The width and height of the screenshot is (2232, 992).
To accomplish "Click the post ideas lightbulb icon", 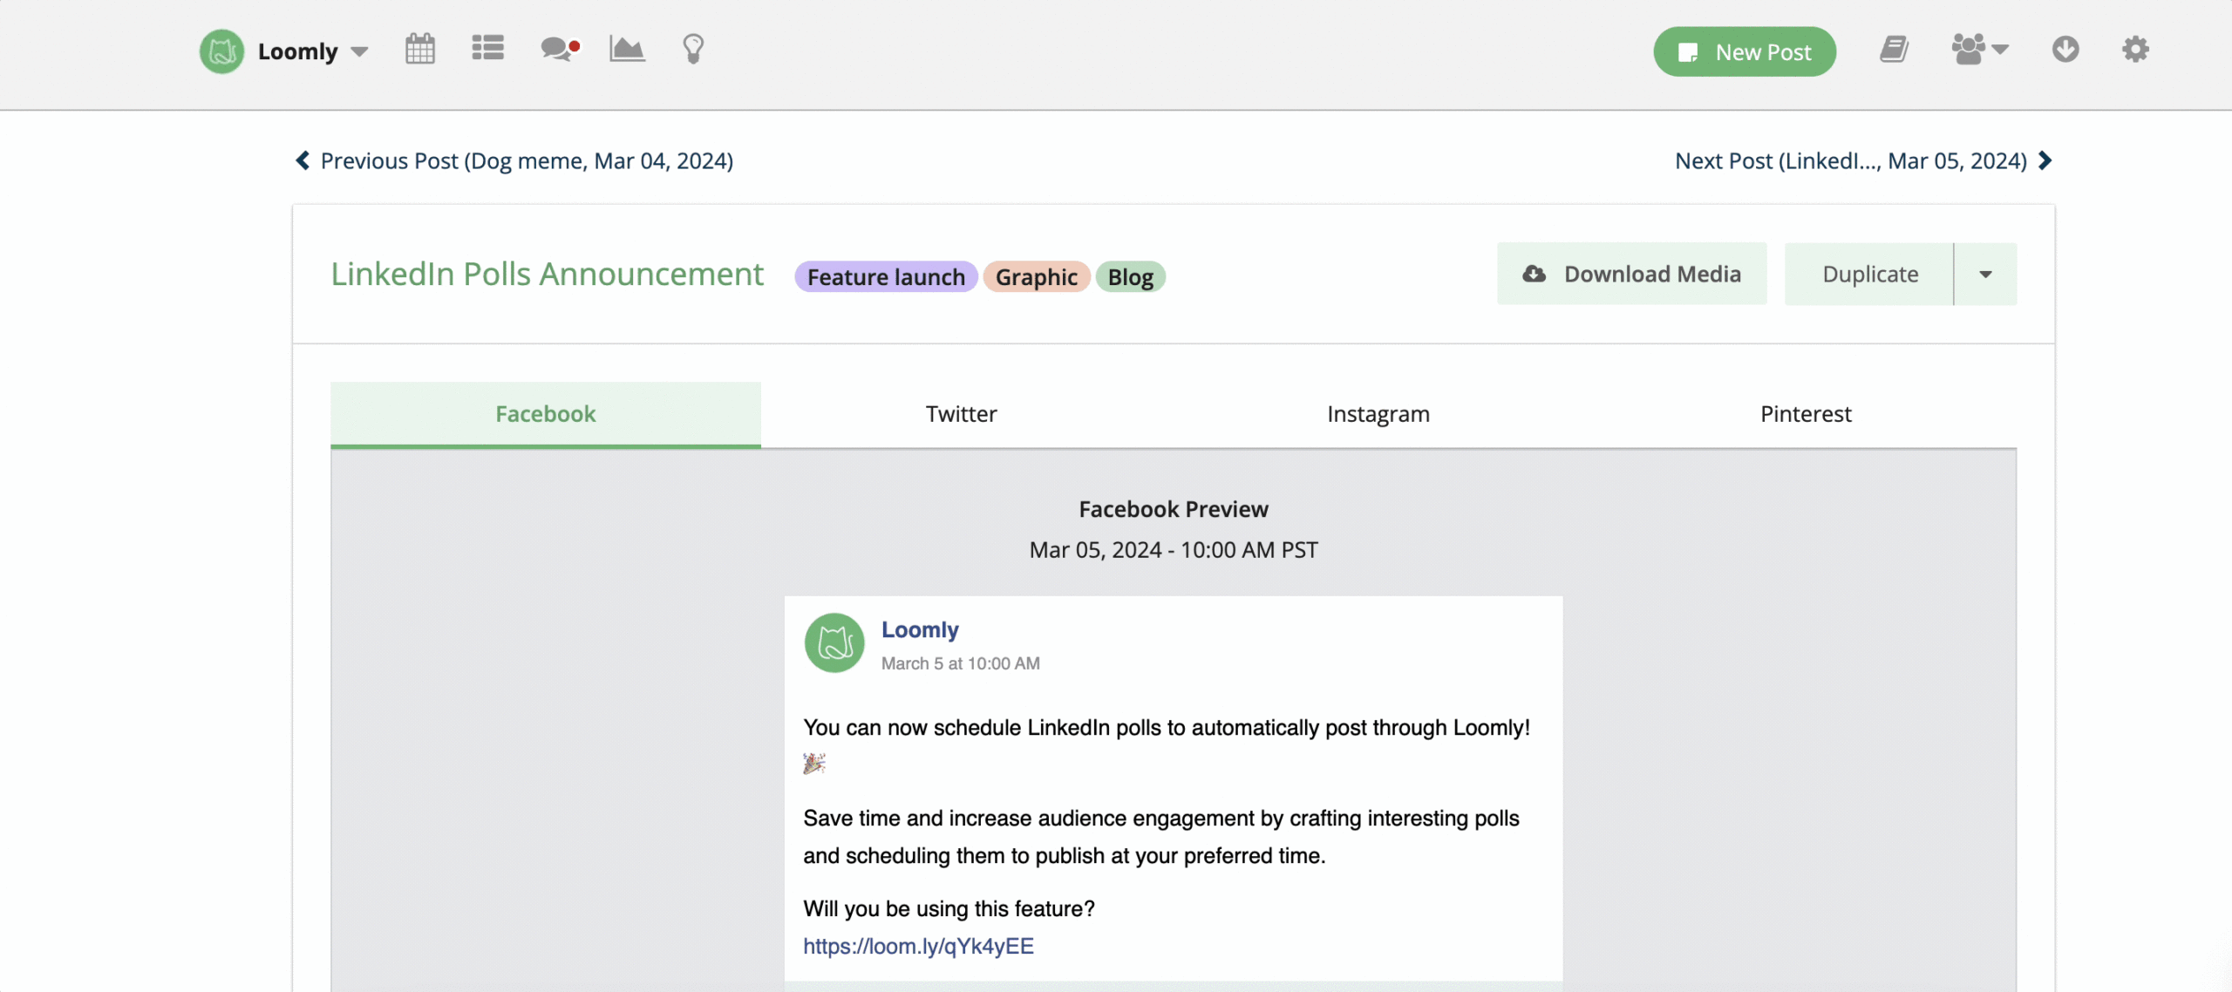I will pos(693,49).
